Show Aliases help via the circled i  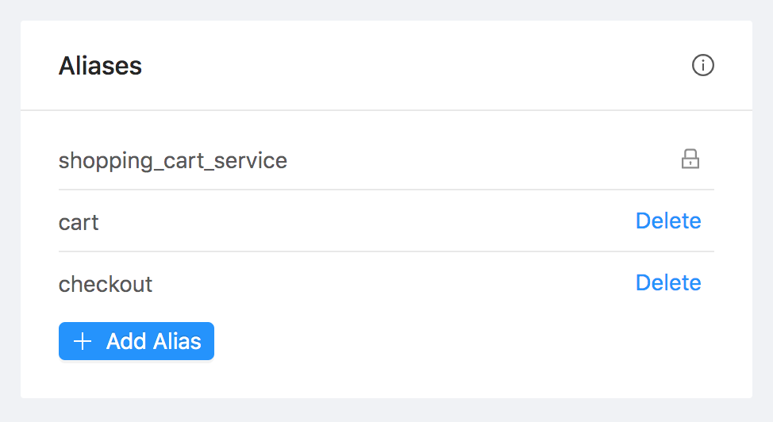pyautogui.click(x=703, y=65)
